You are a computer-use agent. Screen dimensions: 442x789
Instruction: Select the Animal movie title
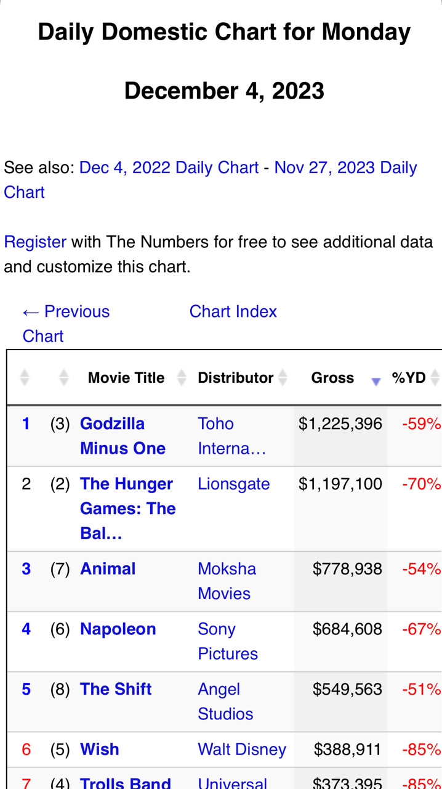point(108,568)
